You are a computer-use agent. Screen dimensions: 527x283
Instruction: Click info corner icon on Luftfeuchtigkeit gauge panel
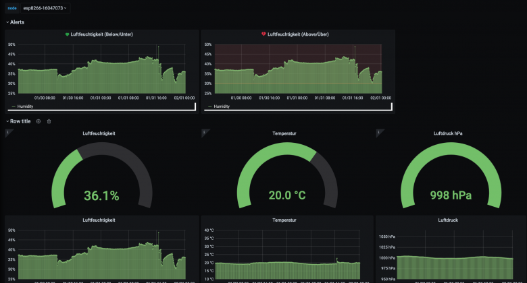click(7, 132)
